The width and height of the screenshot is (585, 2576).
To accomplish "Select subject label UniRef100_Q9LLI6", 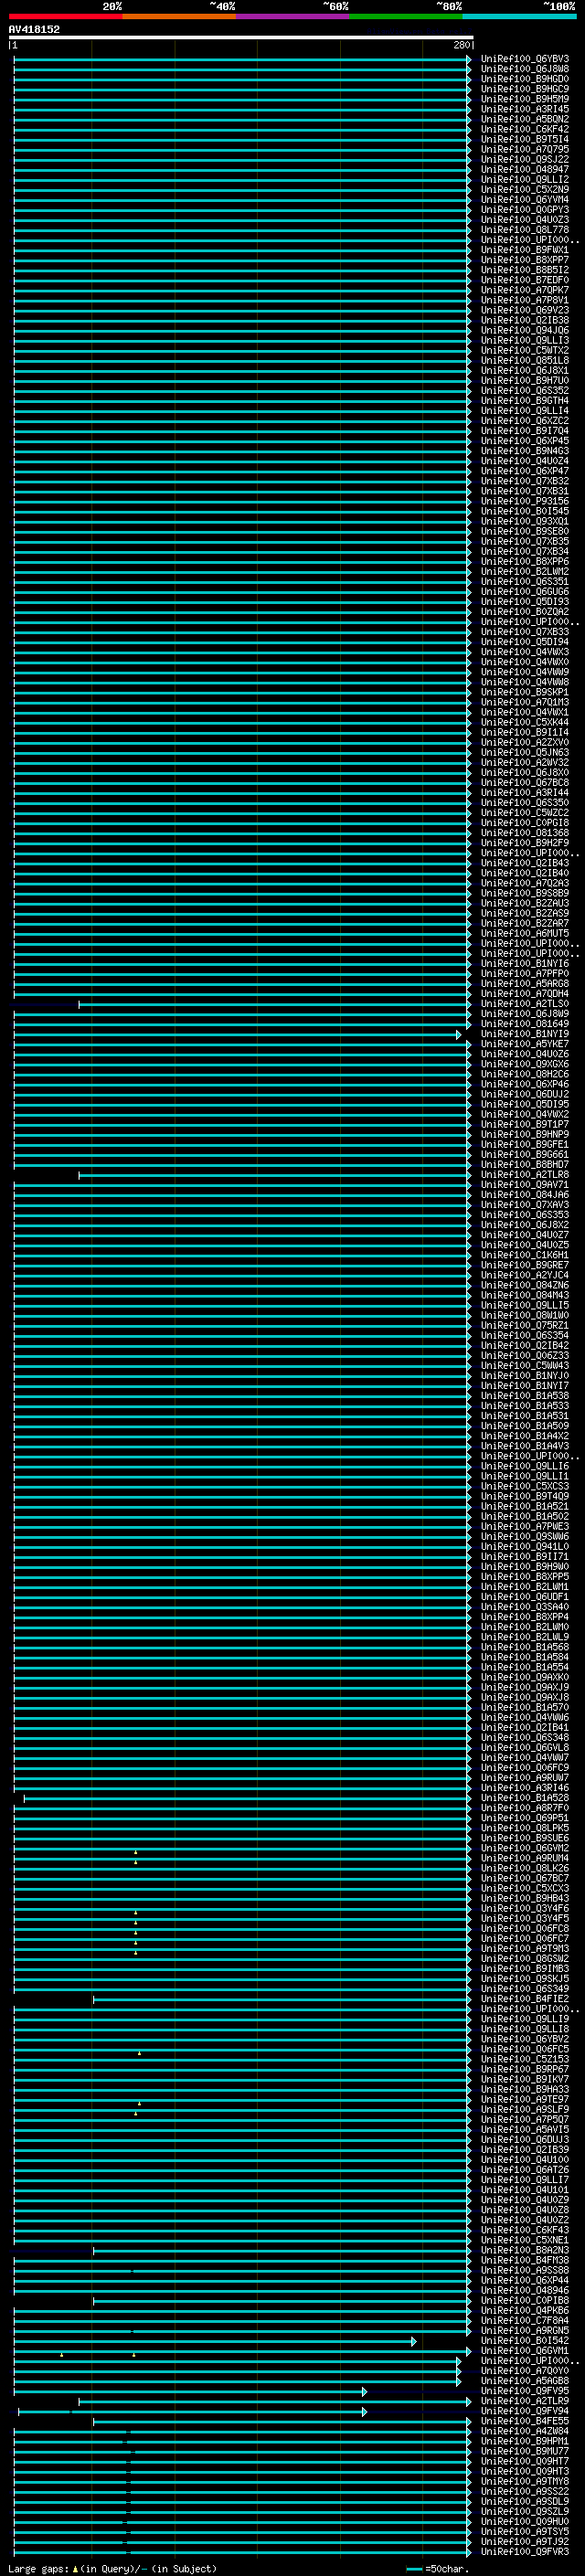I will 525,1465.
